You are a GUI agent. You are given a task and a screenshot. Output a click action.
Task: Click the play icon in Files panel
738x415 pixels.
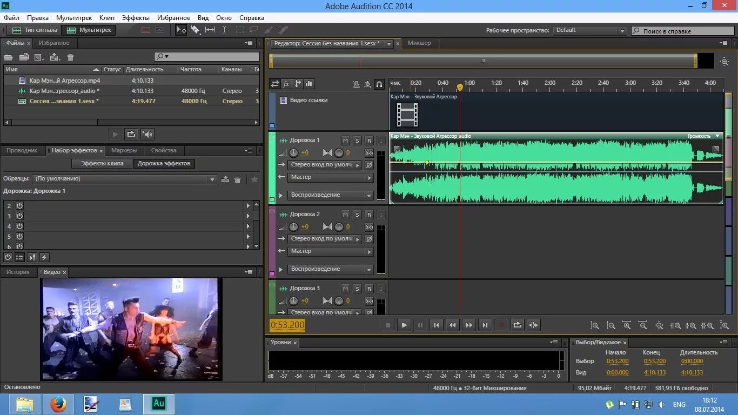tap(115, 134)
